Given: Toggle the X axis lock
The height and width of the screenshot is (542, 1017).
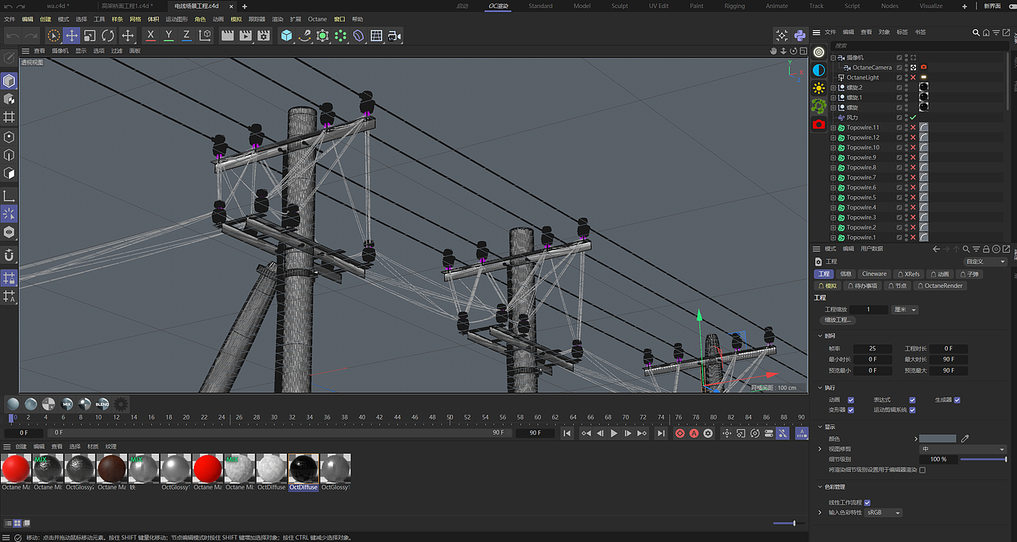Looking at the screenshot, I should pyautogui.click(x=150, y=36).
